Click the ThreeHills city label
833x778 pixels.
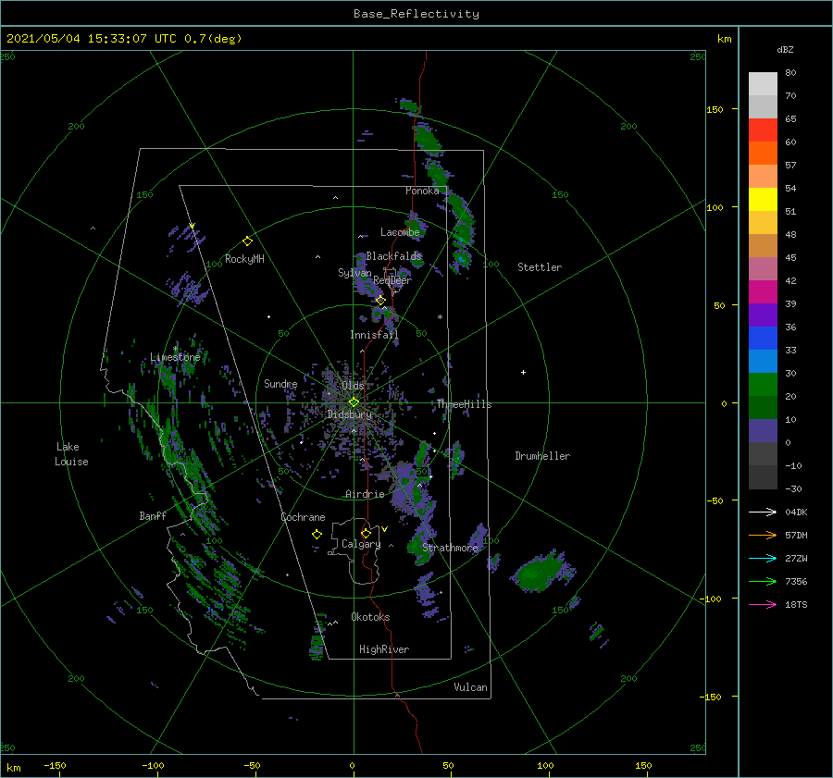pos(464,404)
